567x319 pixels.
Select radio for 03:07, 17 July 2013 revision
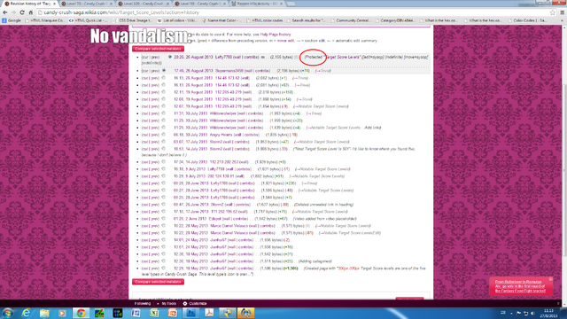(x=163, y=142)
